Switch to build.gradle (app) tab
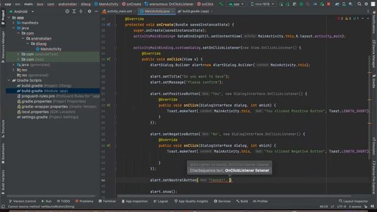The height and width of the screenshot is (212, 377). (195, 11)
